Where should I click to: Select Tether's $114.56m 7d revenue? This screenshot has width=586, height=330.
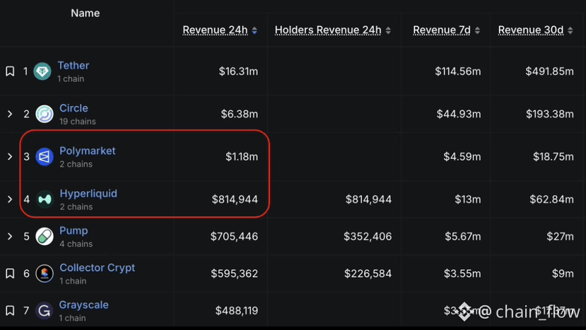click(x=458, y=71)
